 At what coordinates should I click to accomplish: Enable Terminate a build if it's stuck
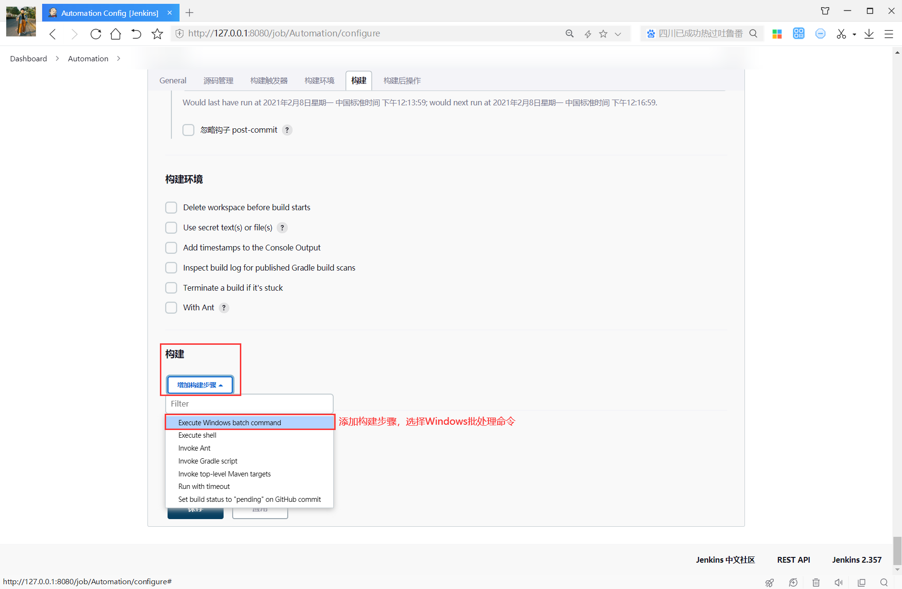[x=171, y=288]
